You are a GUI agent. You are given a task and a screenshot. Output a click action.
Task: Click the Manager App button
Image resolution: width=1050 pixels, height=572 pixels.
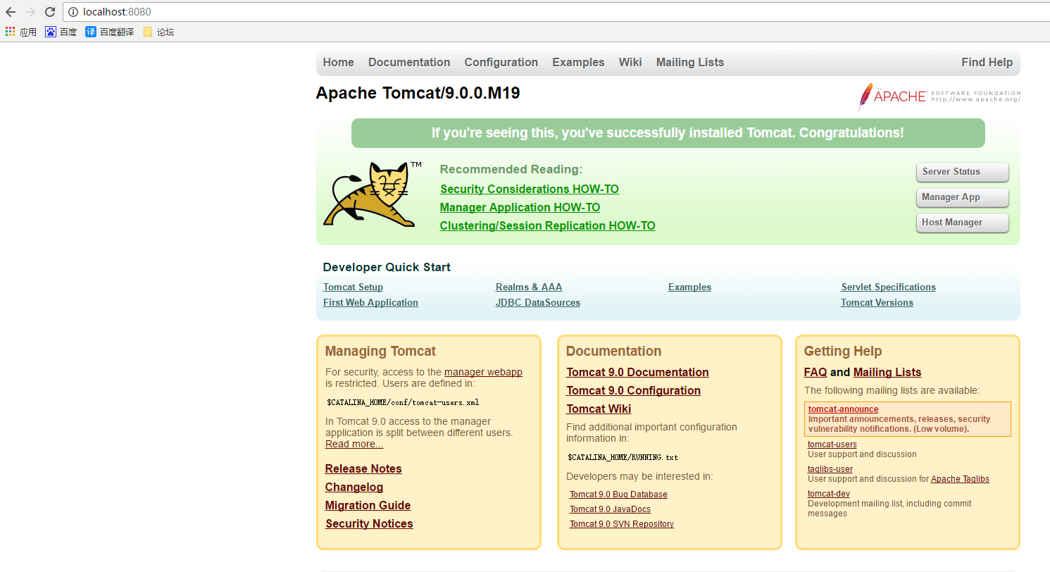(x=962, y=197)
